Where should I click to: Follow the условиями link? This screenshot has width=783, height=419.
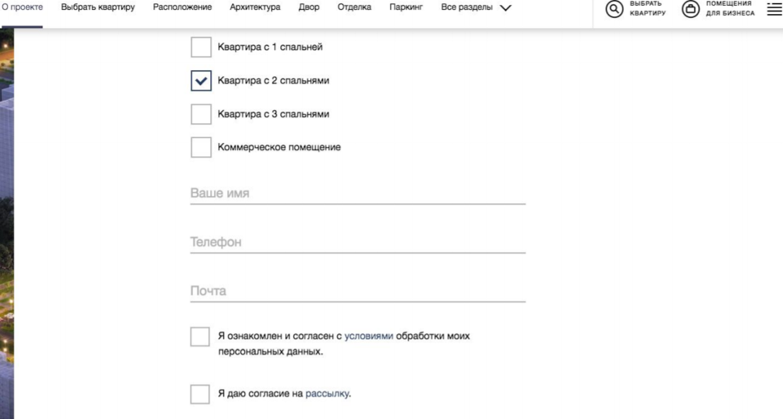click(369, 336)
